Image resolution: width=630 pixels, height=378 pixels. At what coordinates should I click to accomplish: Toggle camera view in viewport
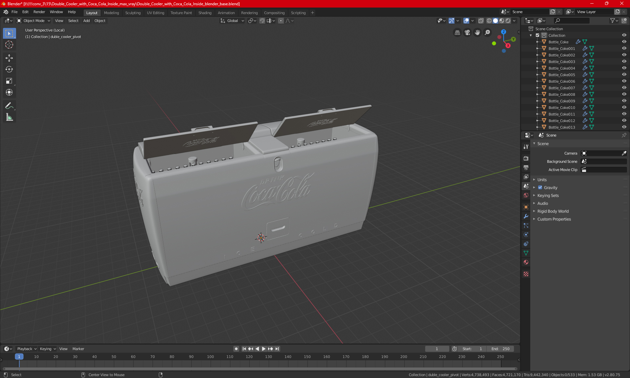pyautogui.click(x=467, y=32)
